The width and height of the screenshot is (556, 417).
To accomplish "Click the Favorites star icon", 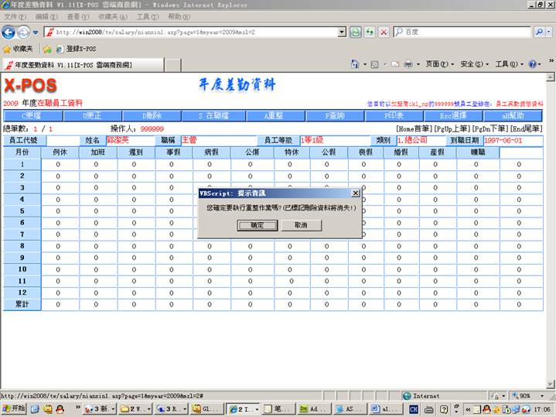I will [x=7, y=49].
